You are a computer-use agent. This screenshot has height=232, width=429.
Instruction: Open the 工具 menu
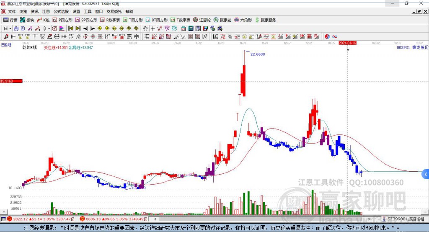tap(88, 11)
